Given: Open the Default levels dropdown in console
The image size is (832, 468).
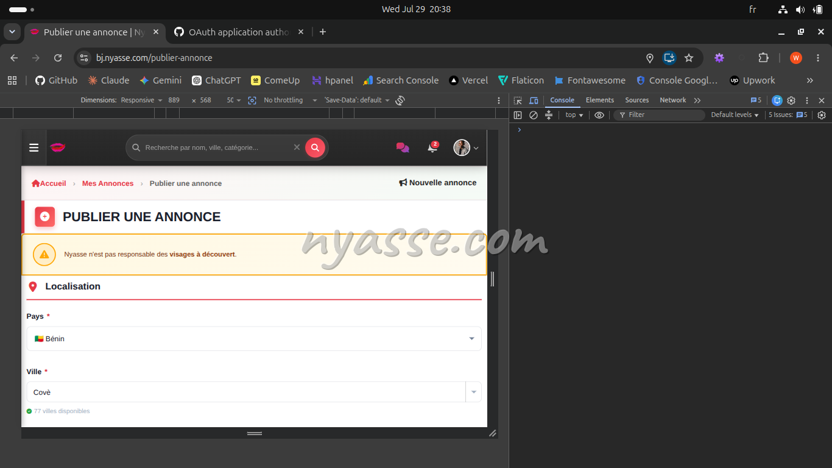Looking at the screenshot, I should coord(735,115).
